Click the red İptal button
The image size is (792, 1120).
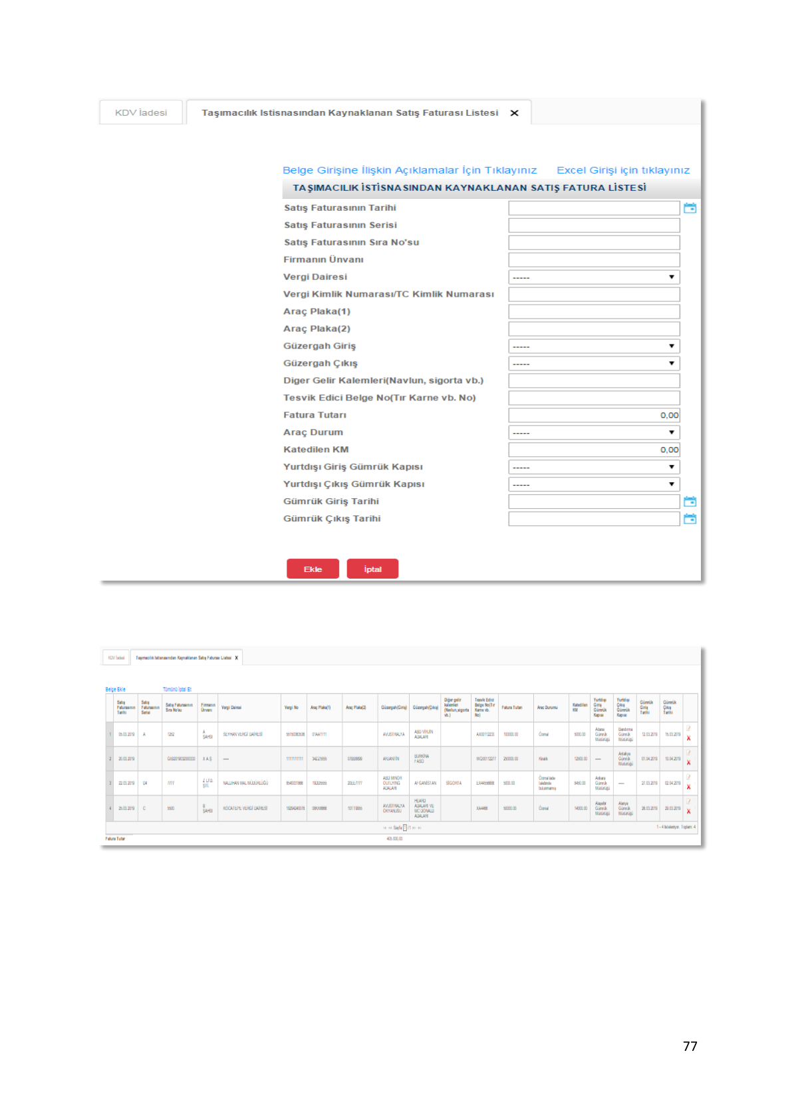tap(372, 569)
